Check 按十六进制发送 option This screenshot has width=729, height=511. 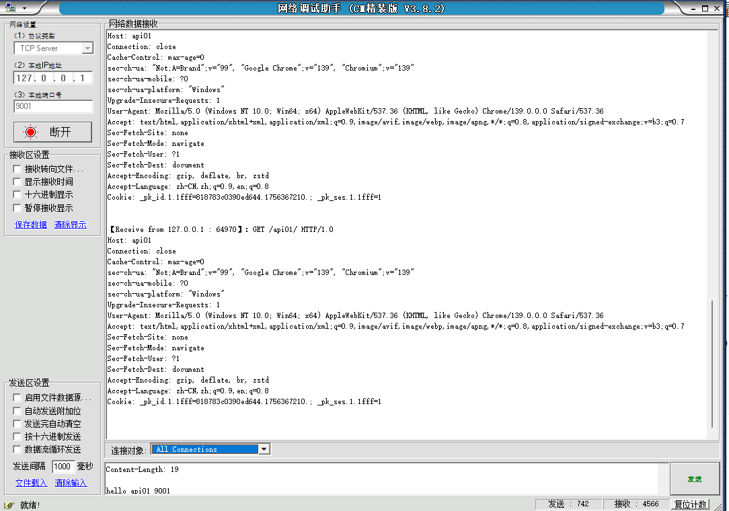point(17,436)
